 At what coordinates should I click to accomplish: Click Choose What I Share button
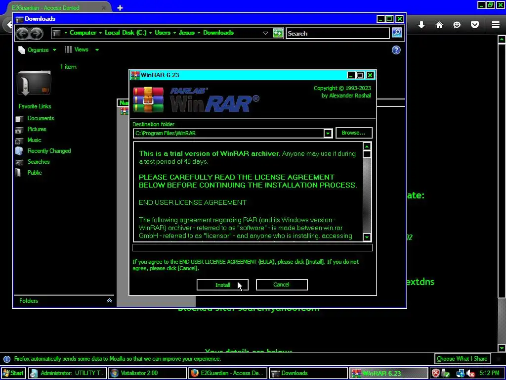click(x=463, y=359)
